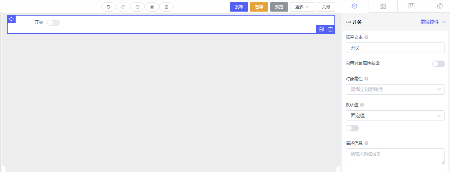Delete the selected component via blue trash icon
Image resolution: width=450 pixels, height=172 pixels.
(330, 29)
